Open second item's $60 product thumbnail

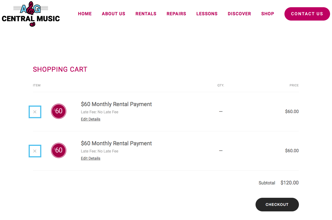click(x=59, y=150)
